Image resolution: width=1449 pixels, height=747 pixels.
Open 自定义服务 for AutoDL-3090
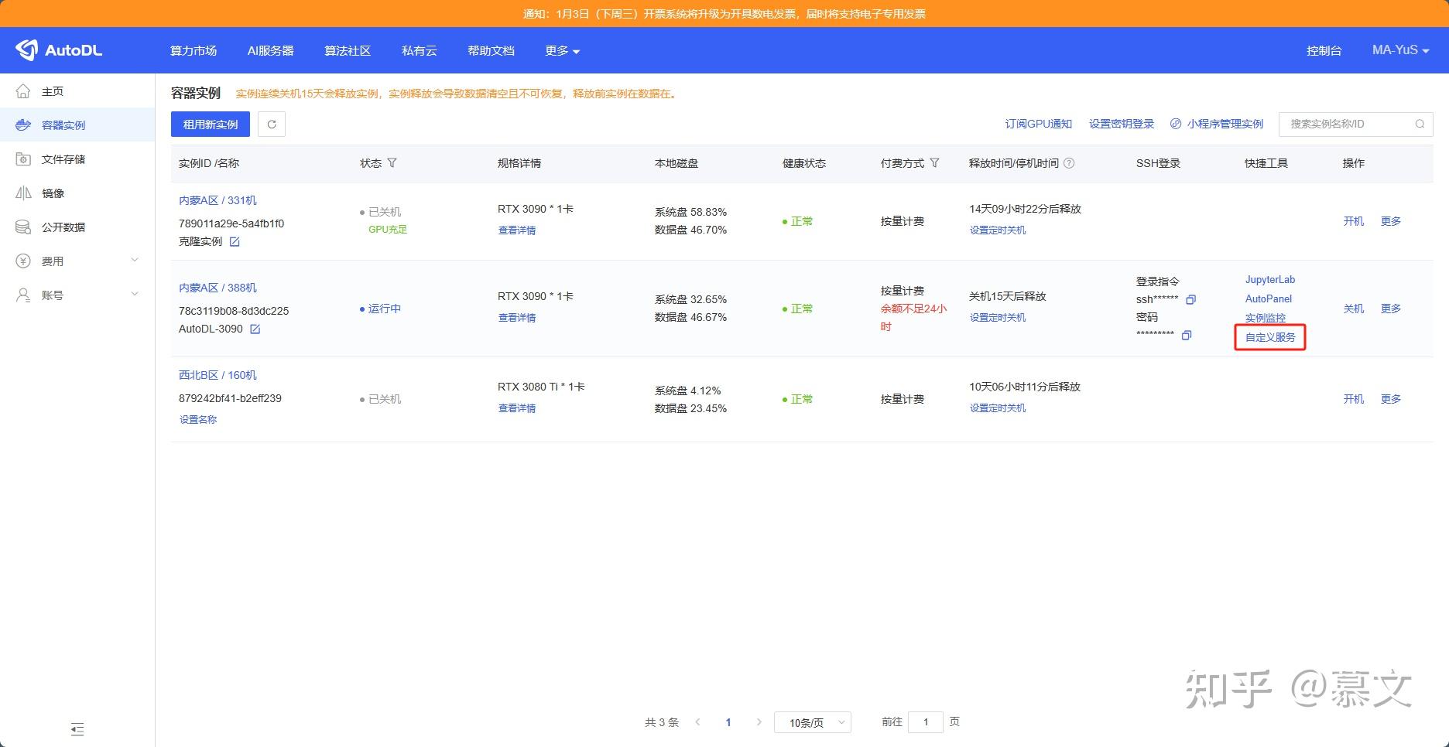click(1269, 337)
